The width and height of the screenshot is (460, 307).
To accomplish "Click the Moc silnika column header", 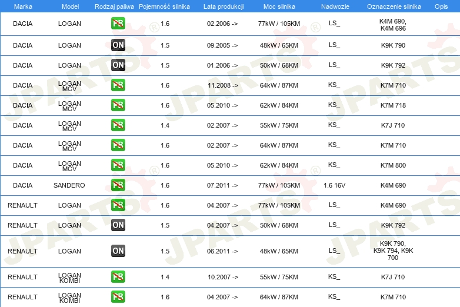I will 279,6.
